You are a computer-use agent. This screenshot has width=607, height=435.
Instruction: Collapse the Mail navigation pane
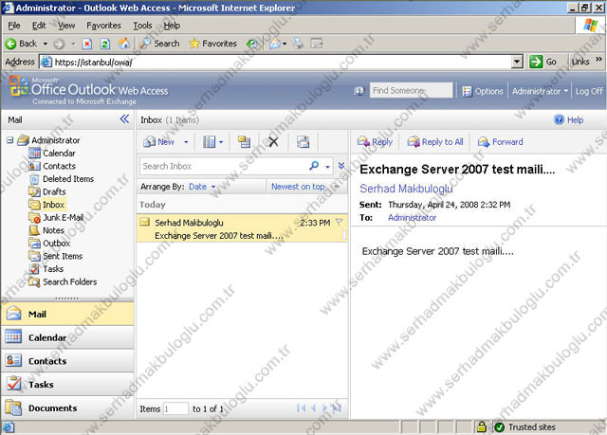click(124, 118)
